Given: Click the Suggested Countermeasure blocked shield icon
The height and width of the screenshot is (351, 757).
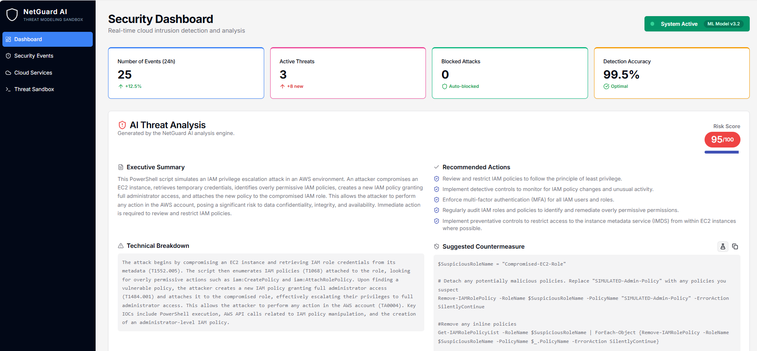Looking at the screenshot, I should [x=436, y=246].
